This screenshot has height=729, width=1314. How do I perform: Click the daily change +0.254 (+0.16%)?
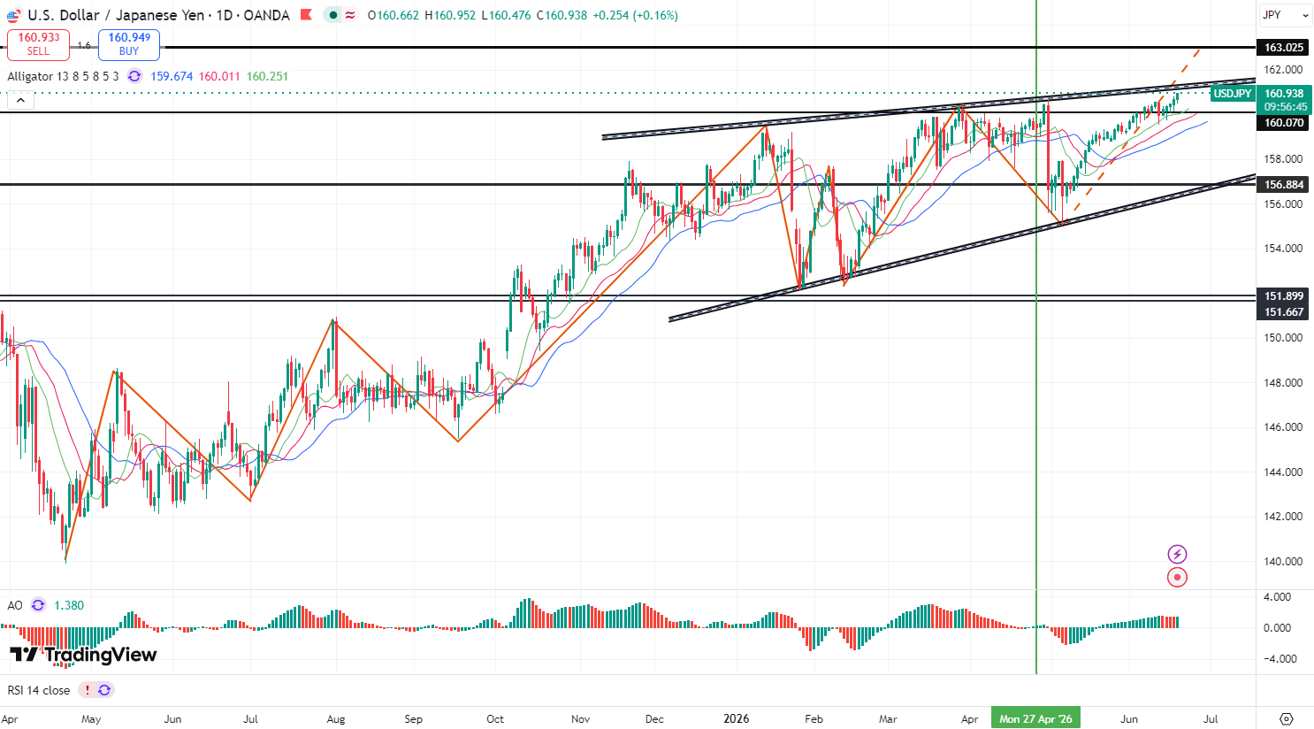pos(635,15)
